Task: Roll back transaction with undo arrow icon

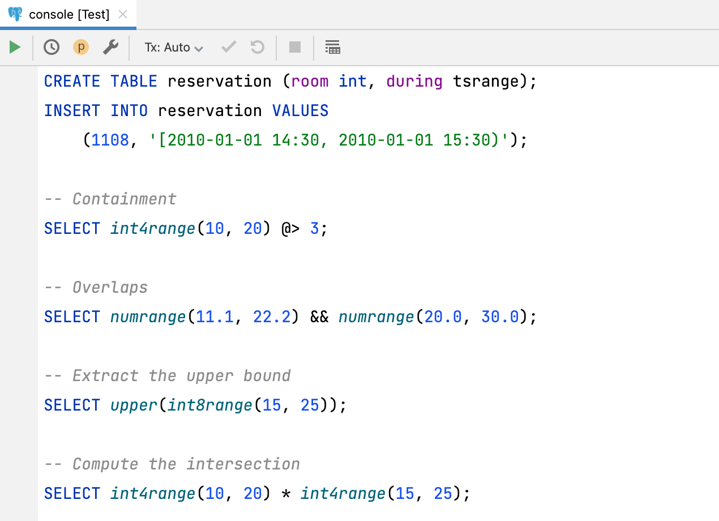Action: pos(258,47)
